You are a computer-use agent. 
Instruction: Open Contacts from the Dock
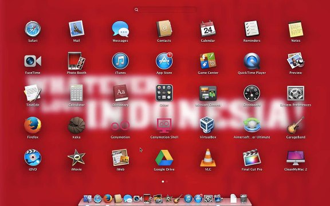click(118, 199)
